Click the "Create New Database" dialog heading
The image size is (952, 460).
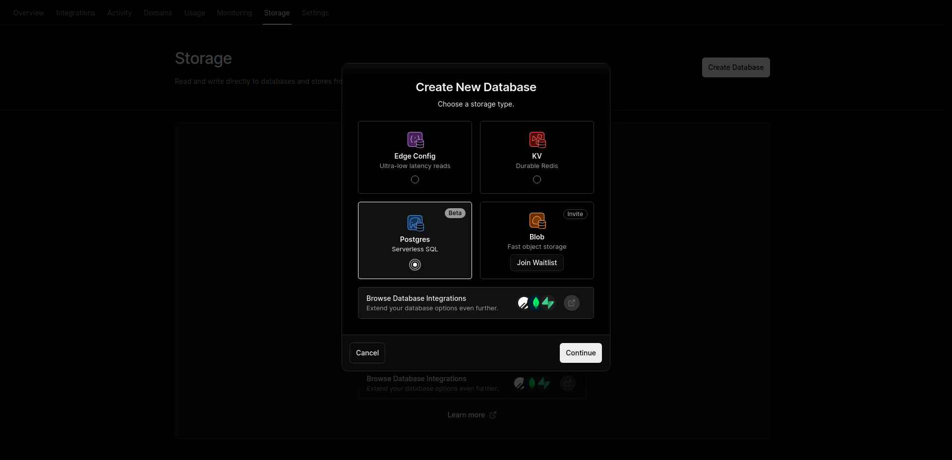[x=476, y=87]
